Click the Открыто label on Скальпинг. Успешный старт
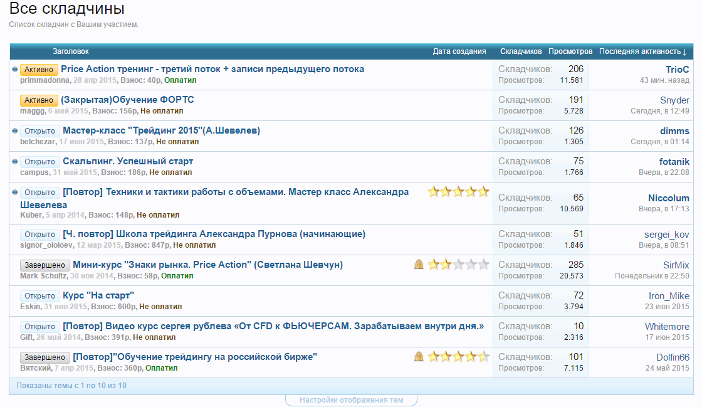Screen dimensions: 702x407 40,162
